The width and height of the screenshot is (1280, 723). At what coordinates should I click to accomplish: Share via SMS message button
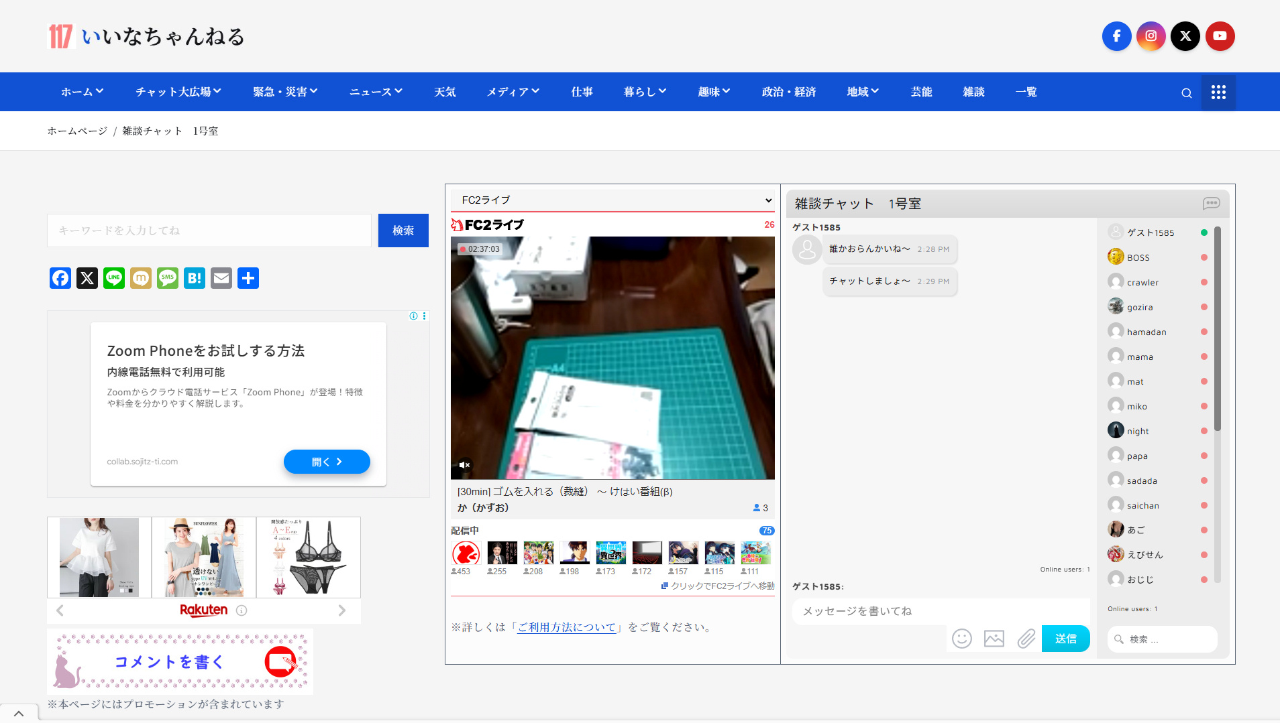coord(168,278)
